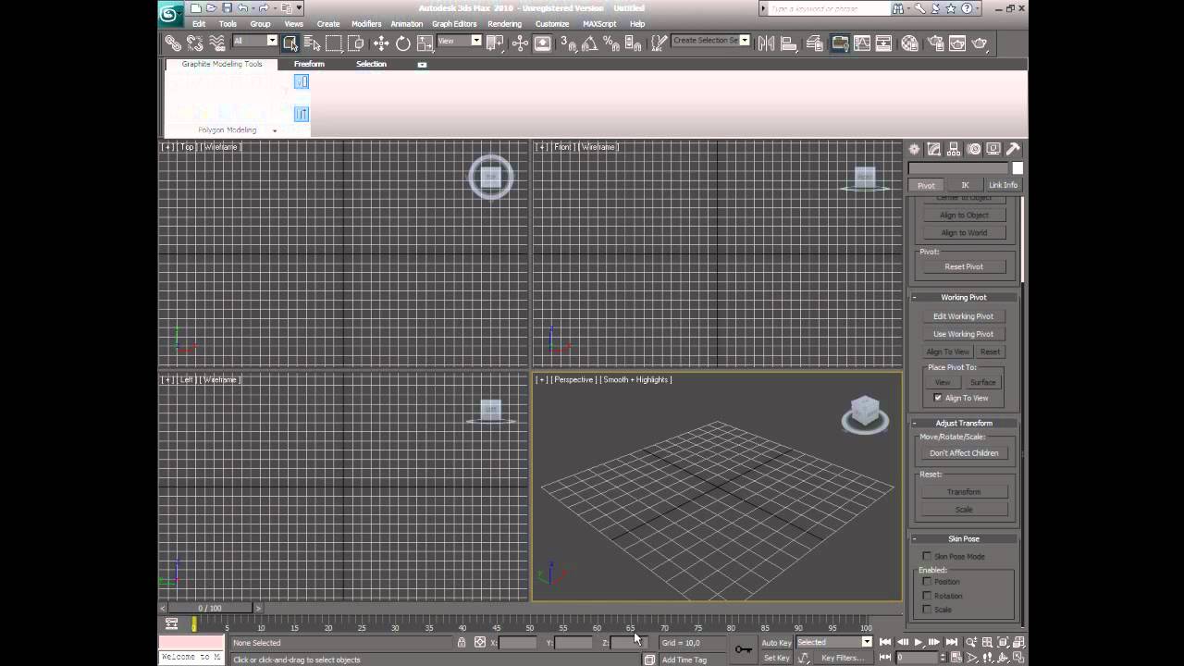Click the Unlink Selection tool
1184x666 pixels.
[x=194, y=43]
